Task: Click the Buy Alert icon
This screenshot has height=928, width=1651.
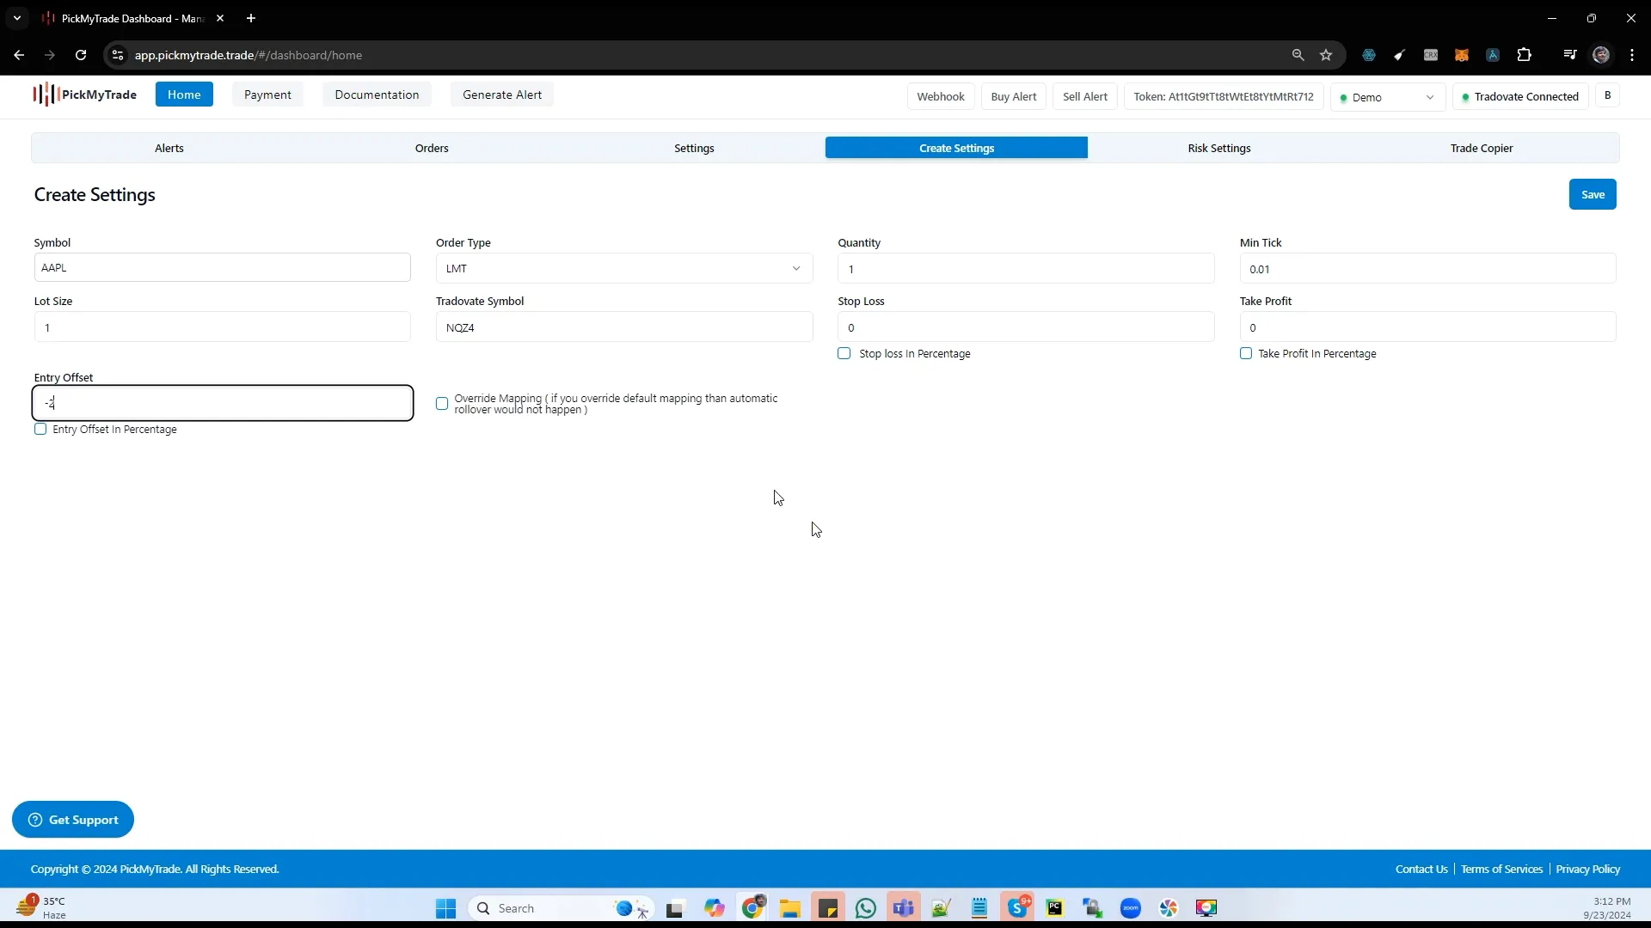Action: [1013, 95]
